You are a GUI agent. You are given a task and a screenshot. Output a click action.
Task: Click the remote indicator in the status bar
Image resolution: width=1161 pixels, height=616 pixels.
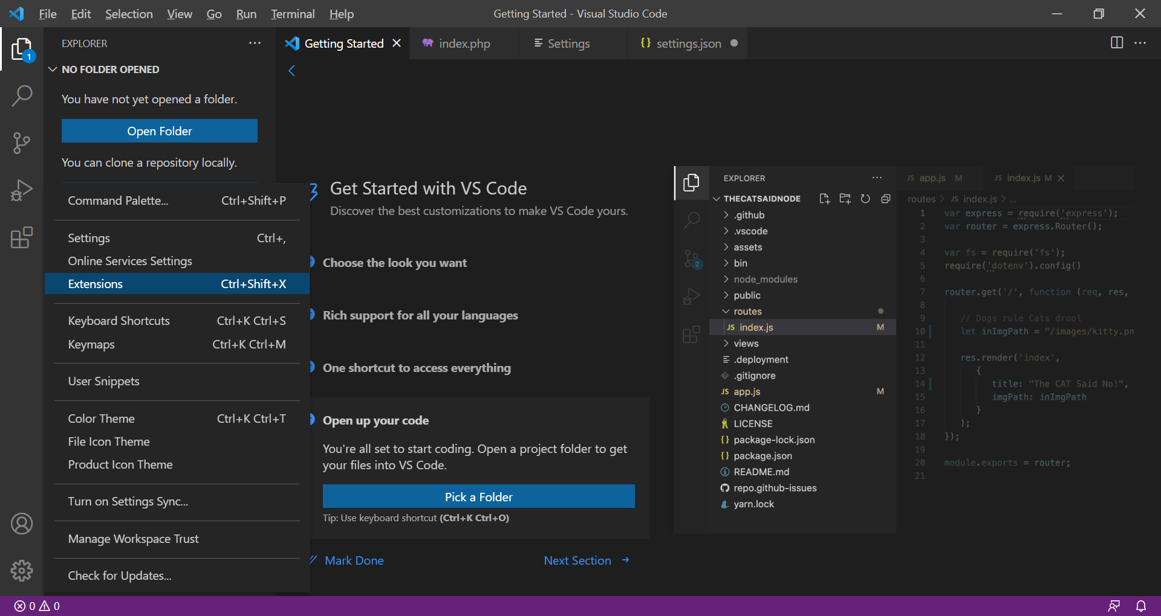[x=1114, y=606]
